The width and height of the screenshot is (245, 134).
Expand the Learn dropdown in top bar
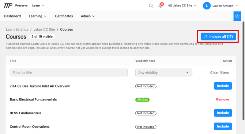click(38, 5)
